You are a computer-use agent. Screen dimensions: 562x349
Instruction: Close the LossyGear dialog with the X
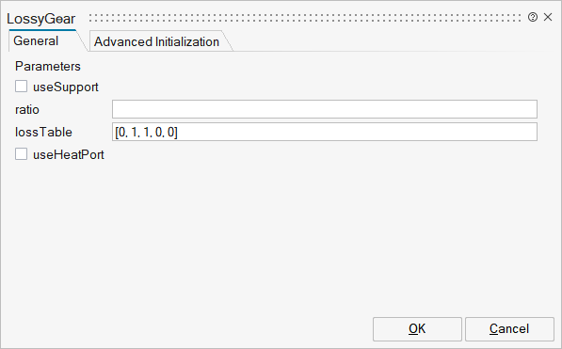coord(548,17)
